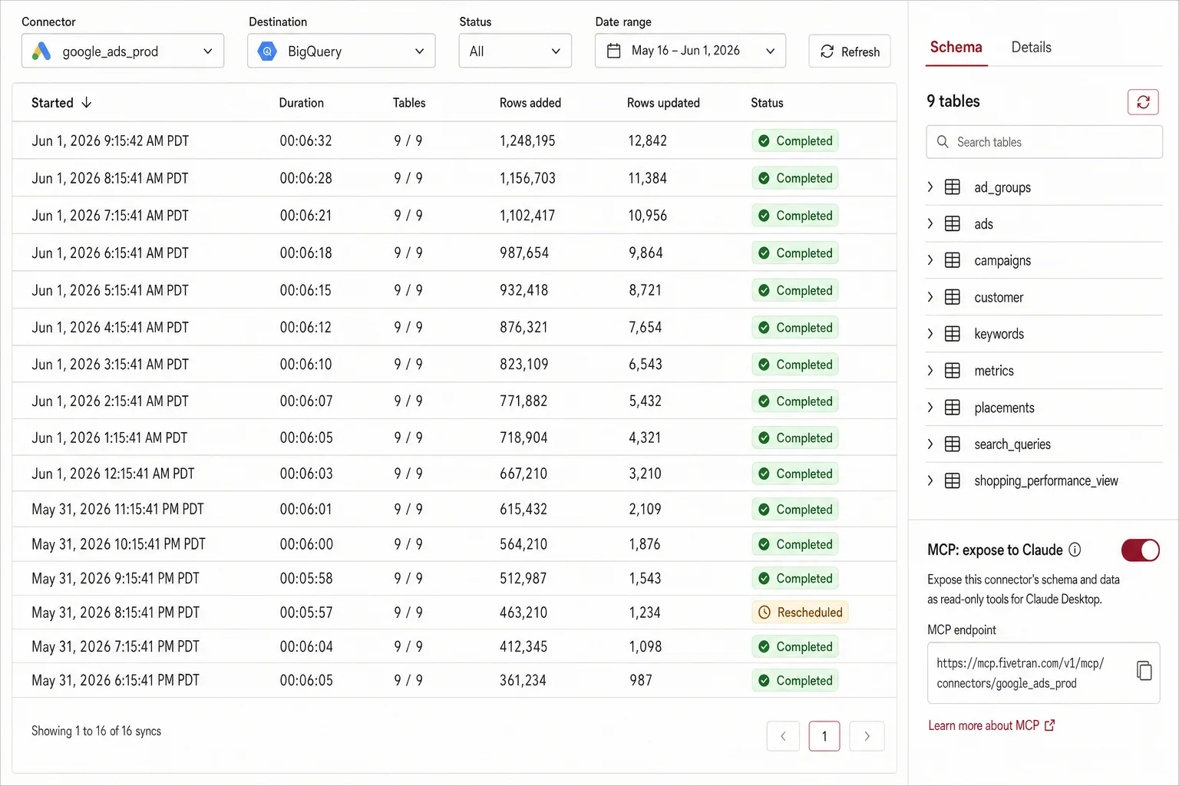This screenshot has height=786, width=1179.
Task: Click the magnifier icon in Search tables
Action: (943, 142)
